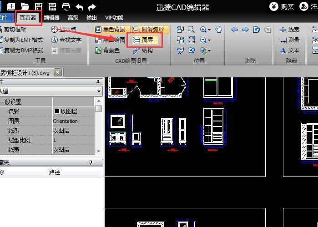Select the Zoom window magnifier icon
The width and height of the screenshot is (318, 227).
pos(191,30)
